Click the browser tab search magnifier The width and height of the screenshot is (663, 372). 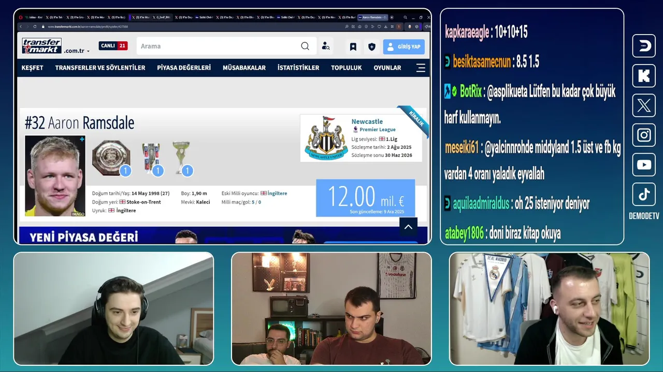[405, 17]
